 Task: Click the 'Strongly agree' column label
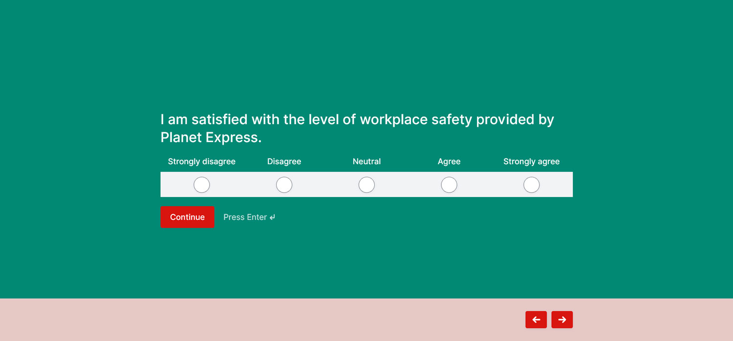pos(532,162)
